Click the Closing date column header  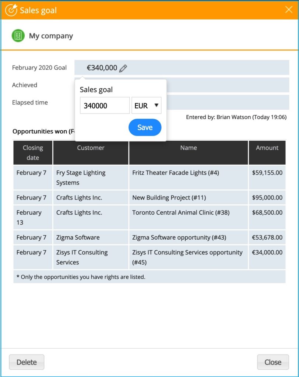(x=33, y=152)
